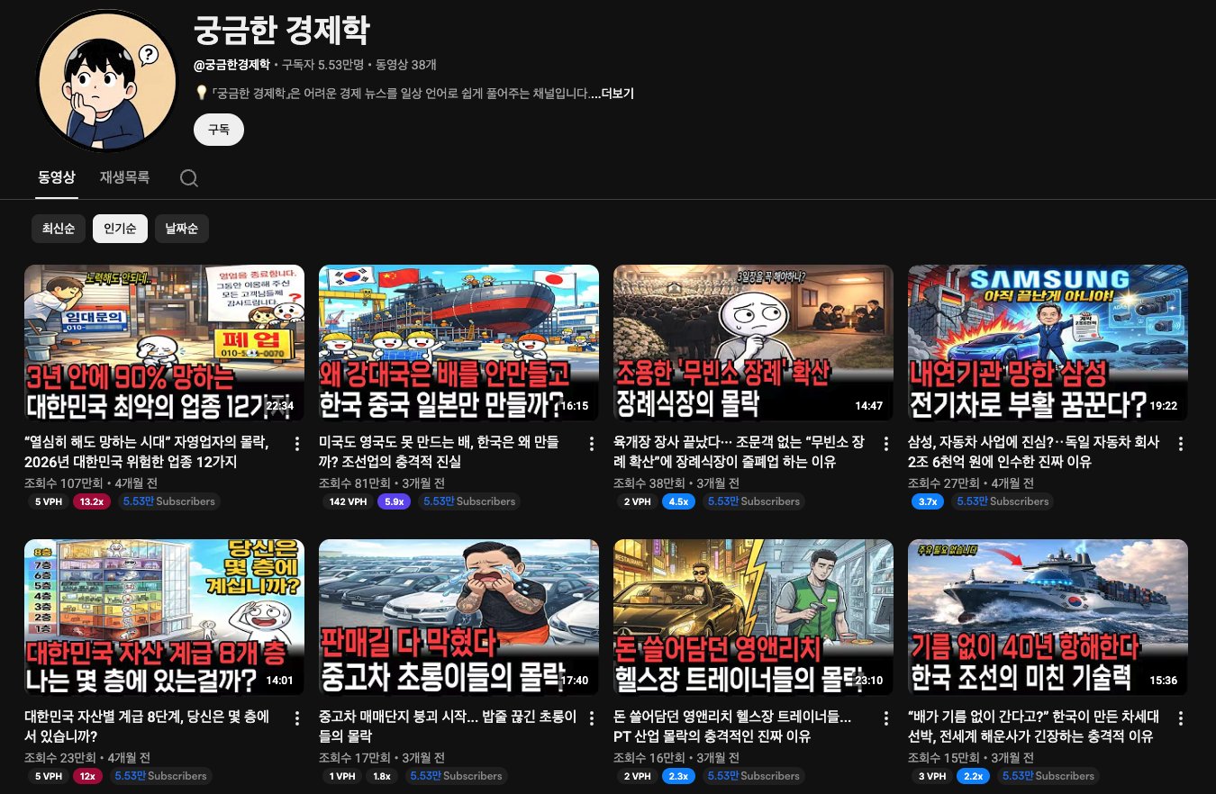1216x794 pixels.
Task: Open the options menu for the 헬스장 트레이너들 video
Action: (886, 718)
